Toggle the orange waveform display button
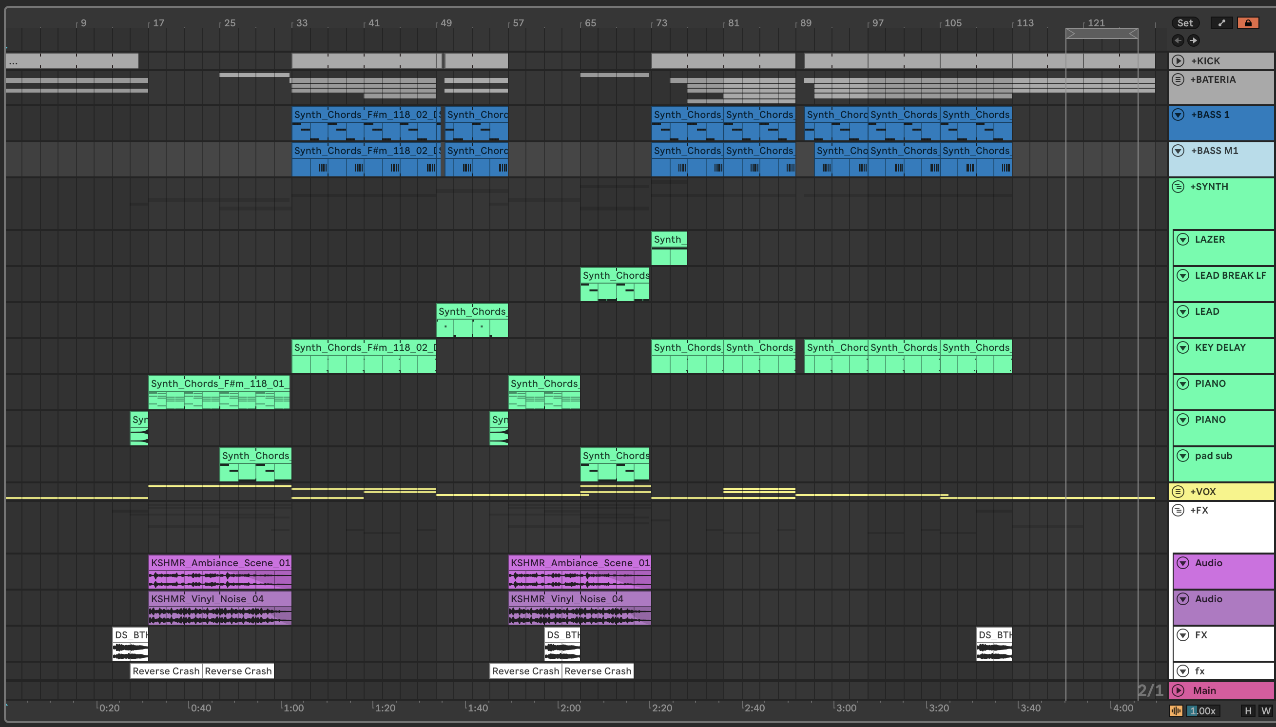Screen dimensions: 1276x727 pyautogui.click(x=1176, y=710)
